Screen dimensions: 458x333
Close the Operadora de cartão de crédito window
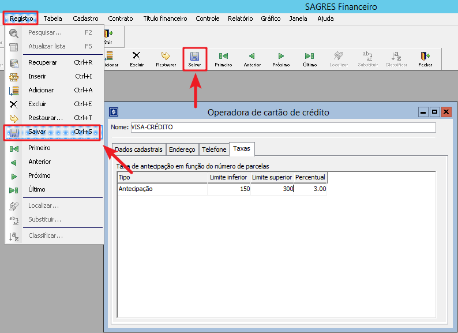(x=446, y=112)
